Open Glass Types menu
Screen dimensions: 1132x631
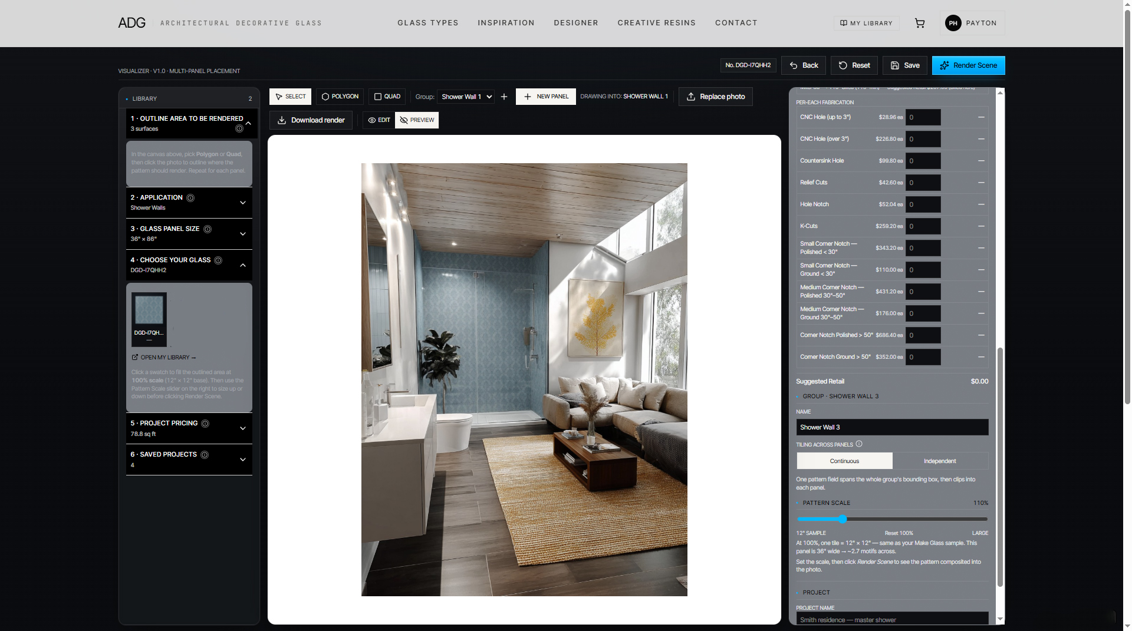[427, 23]
